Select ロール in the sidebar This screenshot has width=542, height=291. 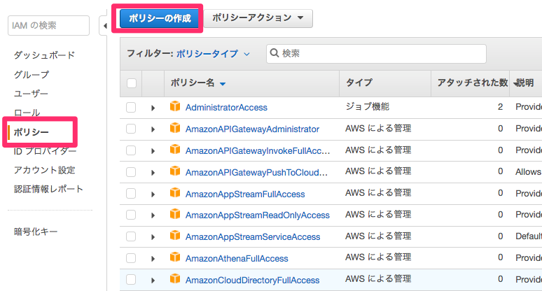[x=27, y=113]
